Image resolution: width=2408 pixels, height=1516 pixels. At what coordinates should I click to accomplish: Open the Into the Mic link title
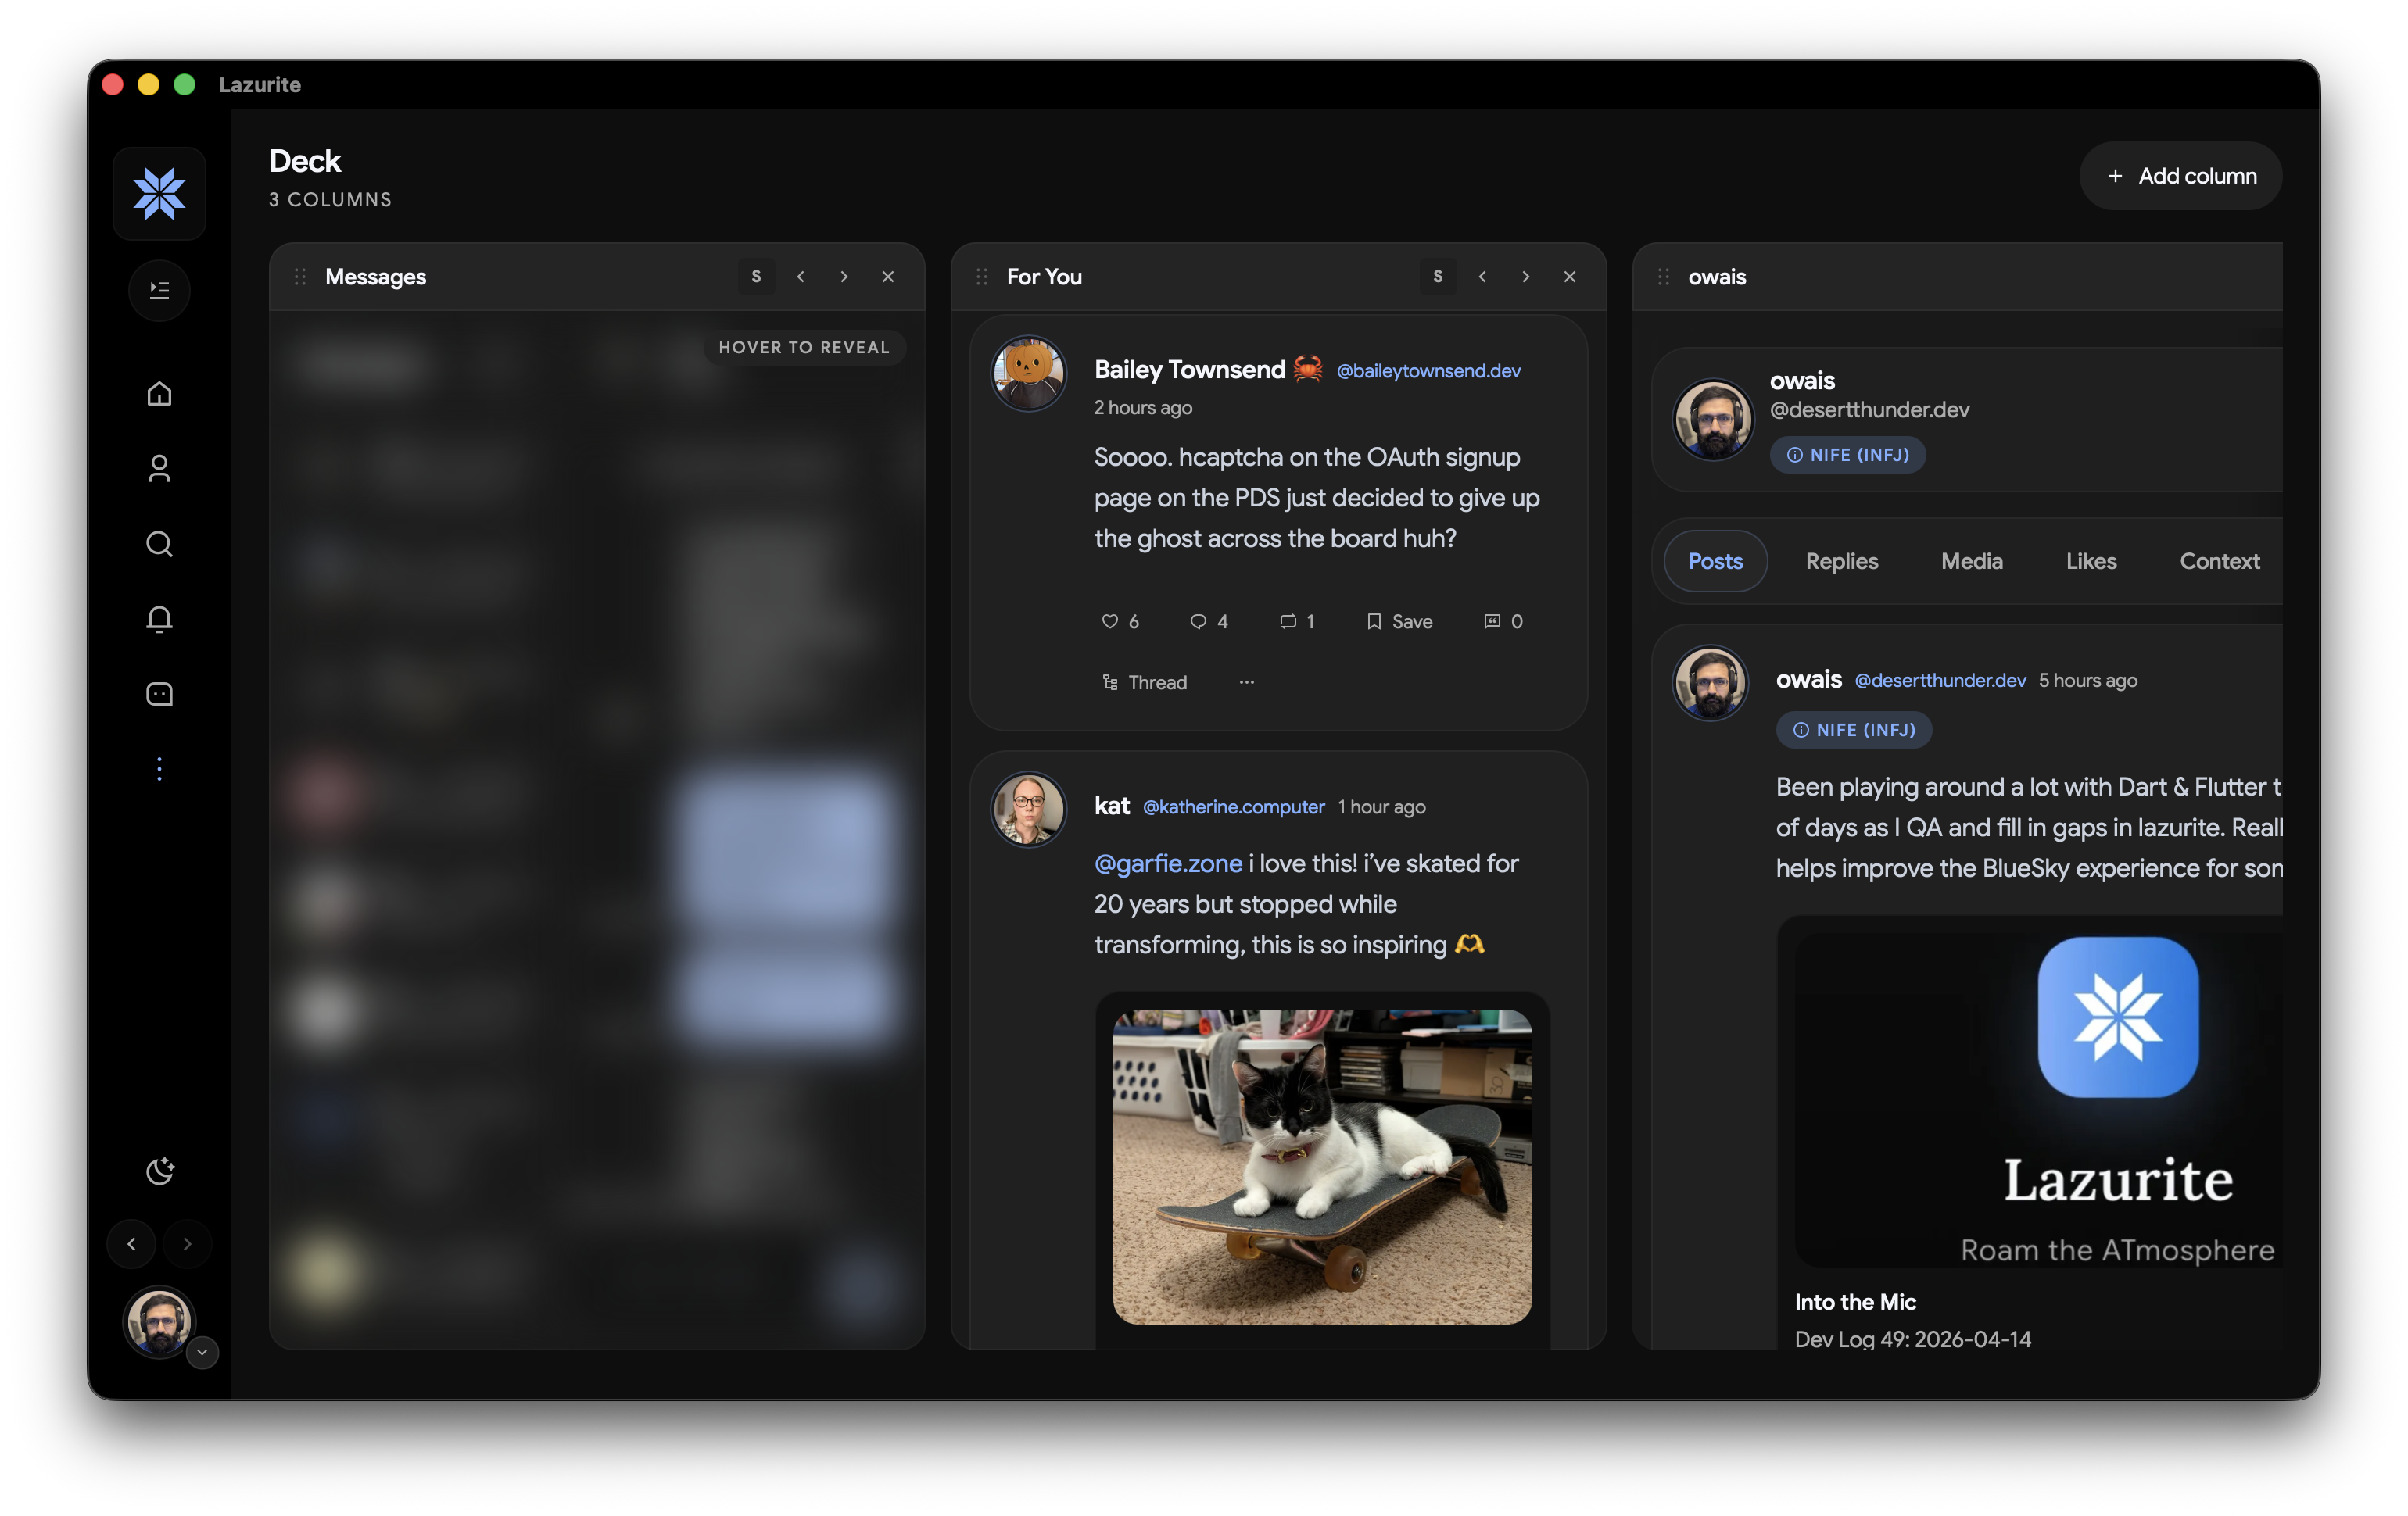(x=1855, y=1302)
